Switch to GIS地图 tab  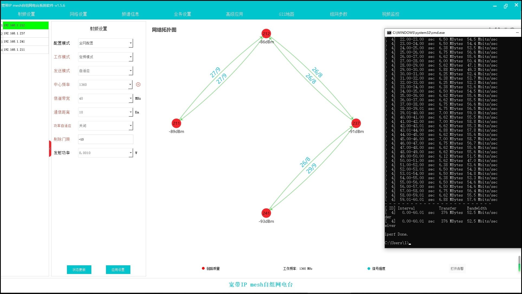click(x=286, y=14)
